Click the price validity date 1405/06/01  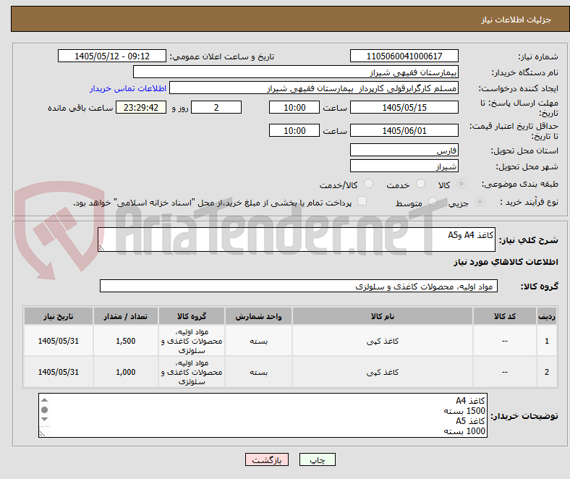click(404, 130)
